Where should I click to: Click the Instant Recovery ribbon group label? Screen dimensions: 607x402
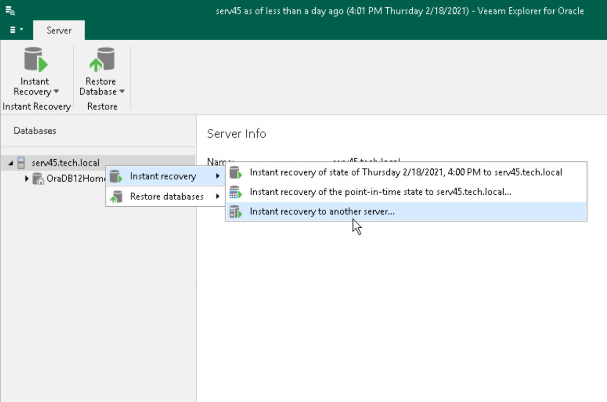click(x=37, y=107)
